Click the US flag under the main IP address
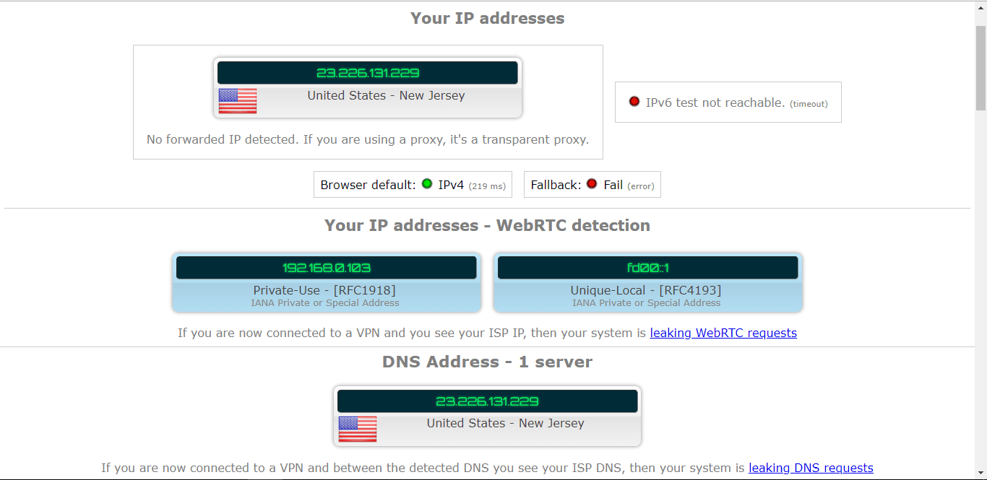 point(238,101)
